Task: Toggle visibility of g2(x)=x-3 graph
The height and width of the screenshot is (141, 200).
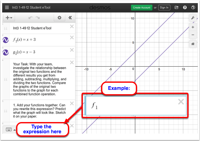Action: [x=6, y=52]
